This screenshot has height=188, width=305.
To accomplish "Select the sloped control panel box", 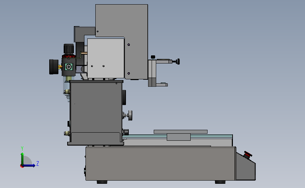I will [x=246, y=167].
